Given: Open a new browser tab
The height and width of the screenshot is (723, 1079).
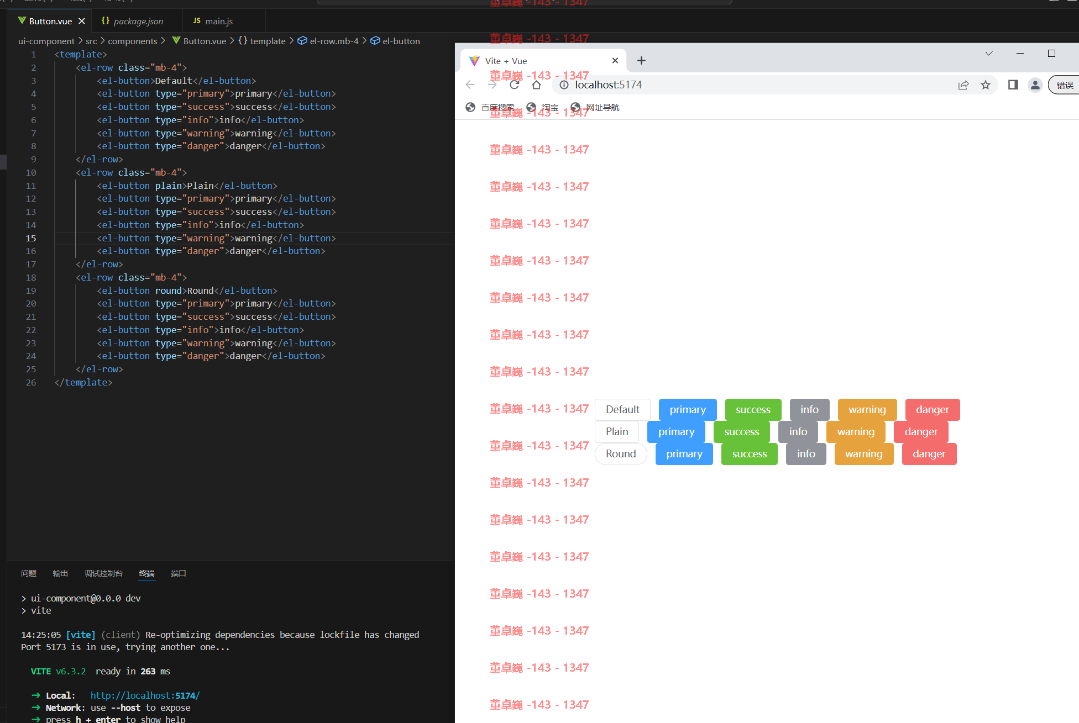Looking at the screenshot, I should (641, 61).
